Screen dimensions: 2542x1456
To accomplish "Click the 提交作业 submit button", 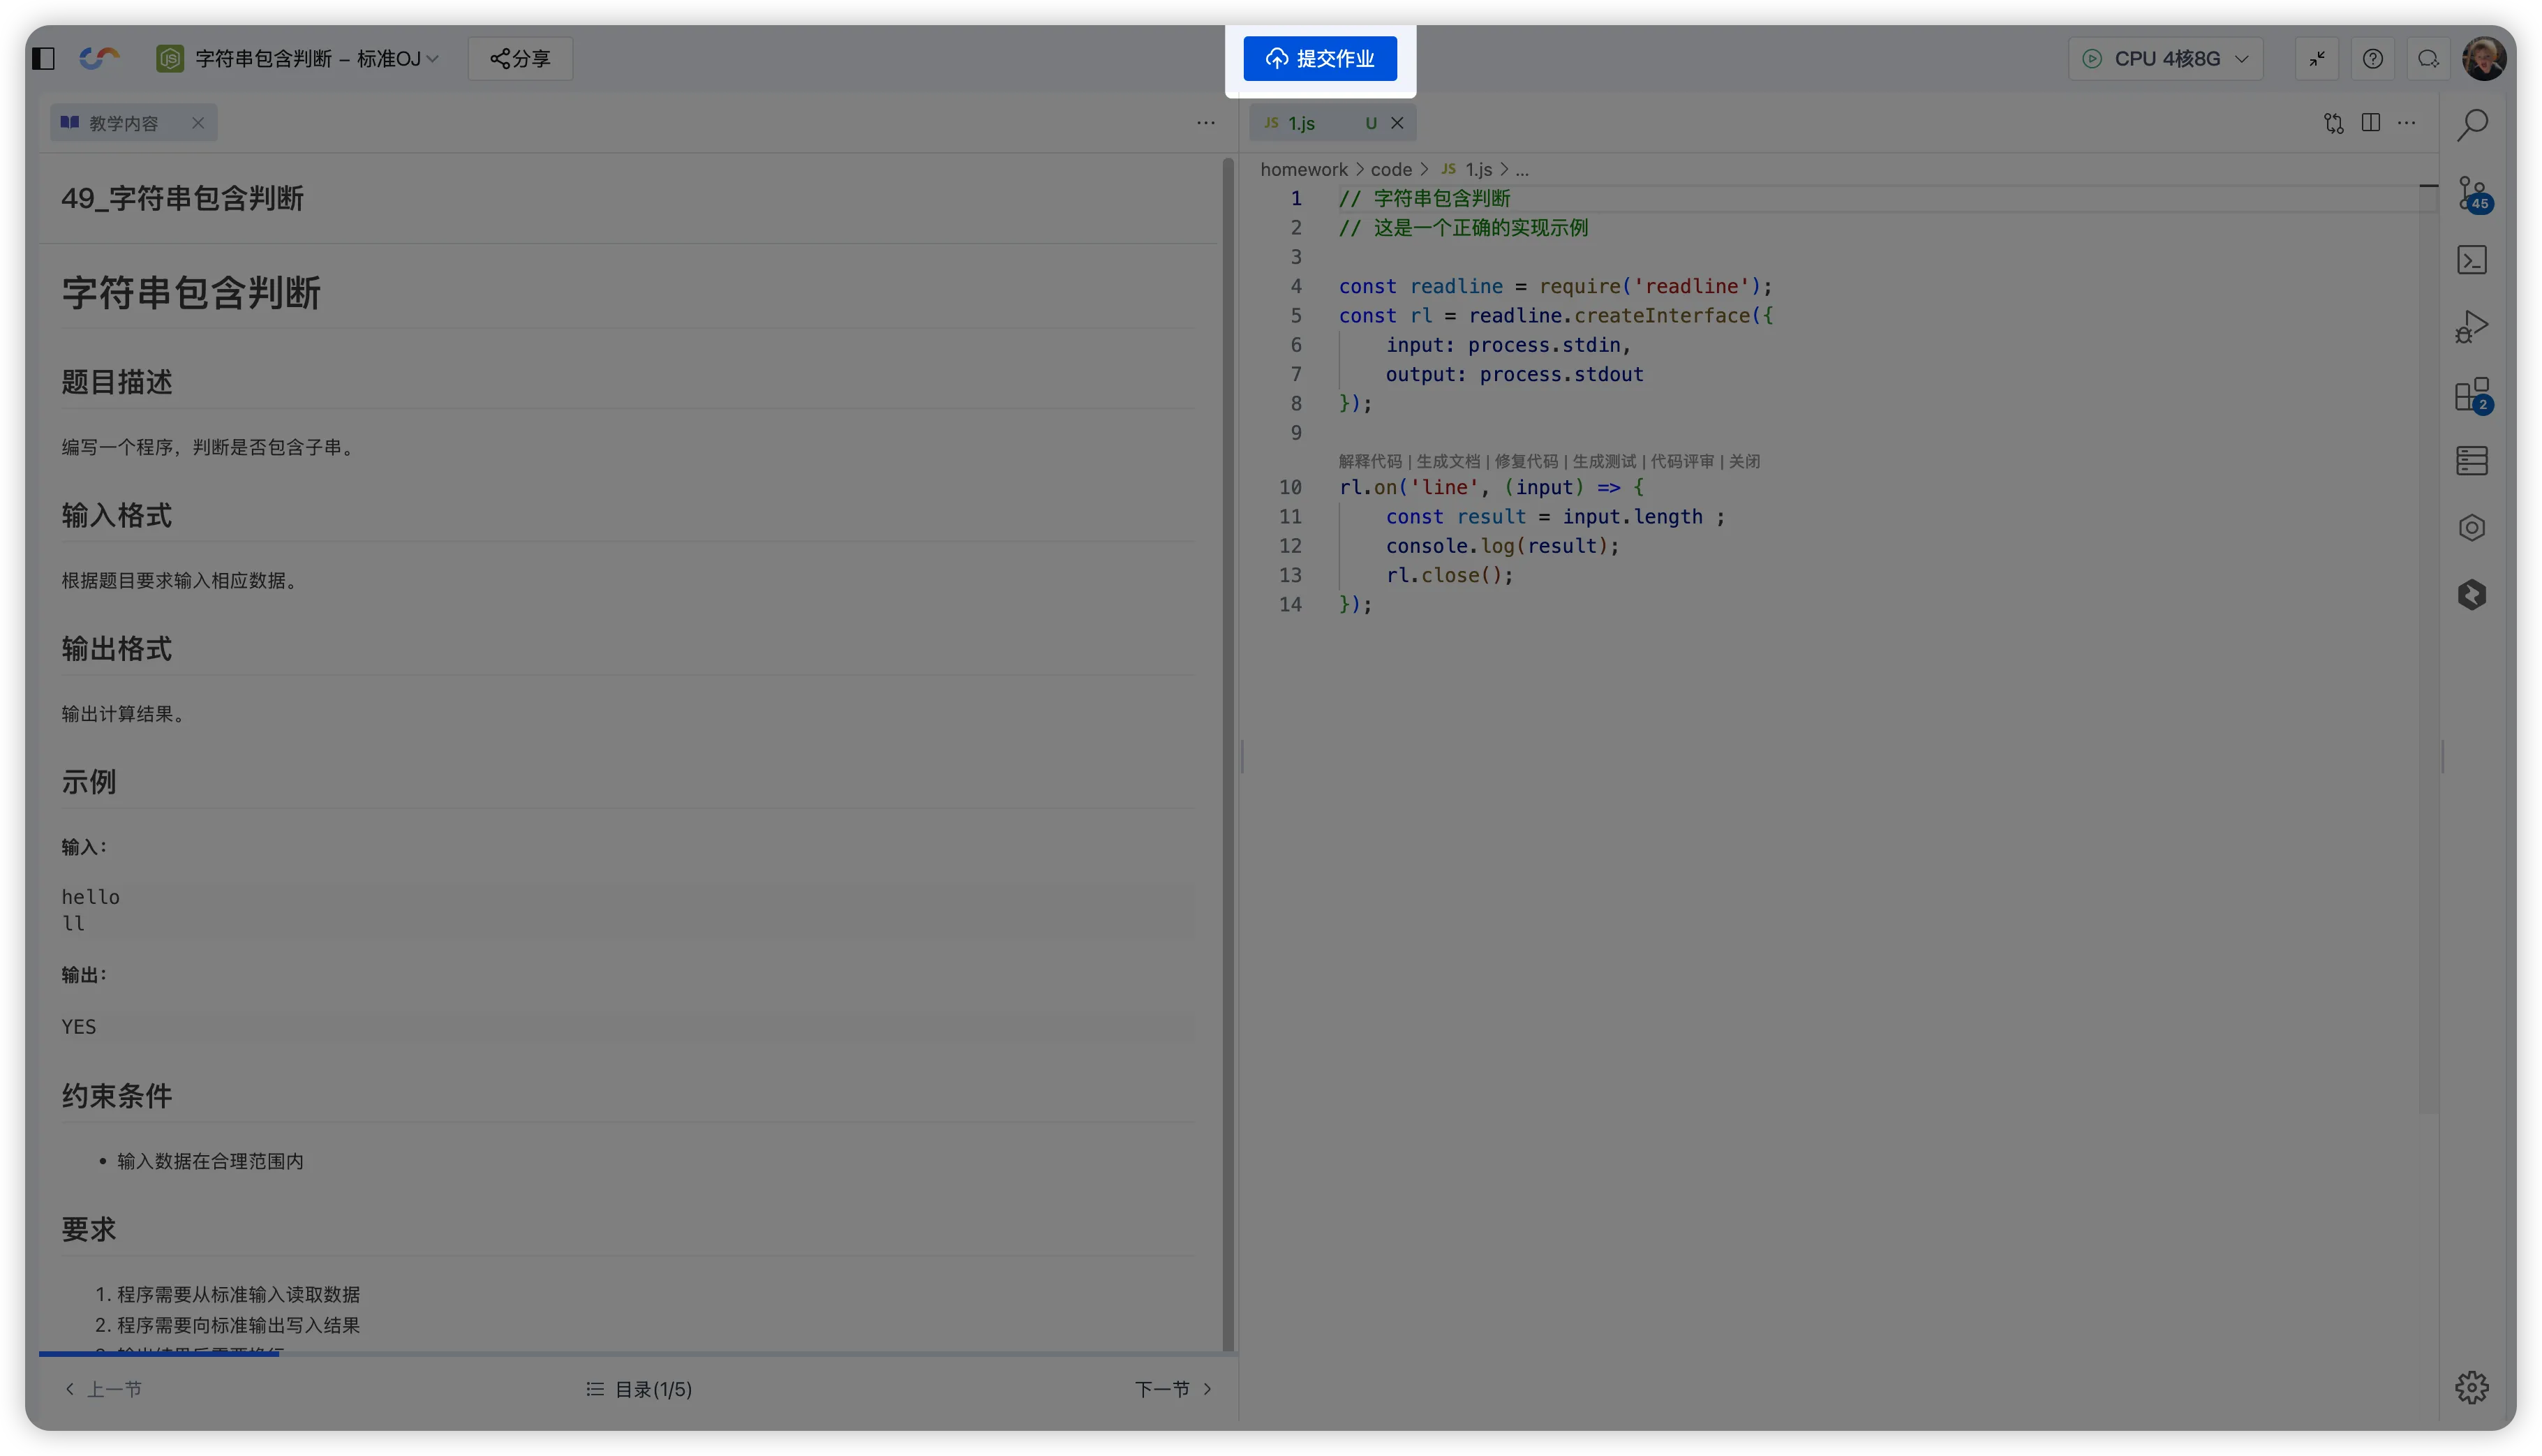I will [1320, 59].
